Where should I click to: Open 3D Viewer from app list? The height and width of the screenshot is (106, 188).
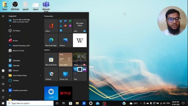(25, 31)
